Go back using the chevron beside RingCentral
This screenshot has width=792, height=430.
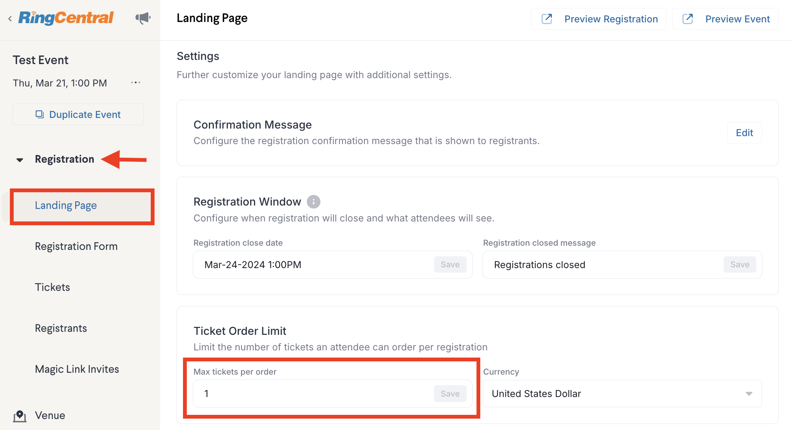tap(10, 18)
